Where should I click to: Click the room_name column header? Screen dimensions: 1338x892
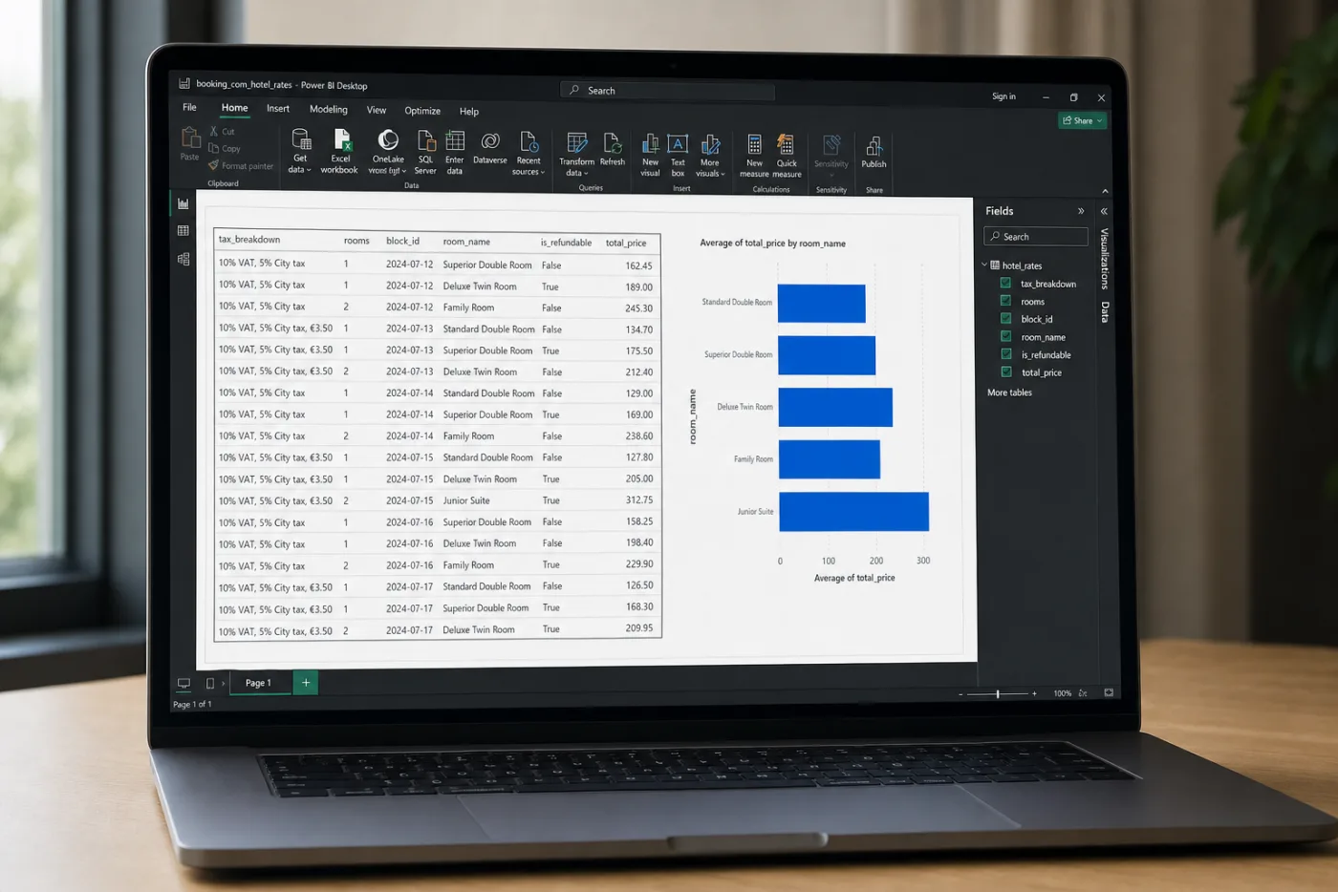click(x=466, y=242)
